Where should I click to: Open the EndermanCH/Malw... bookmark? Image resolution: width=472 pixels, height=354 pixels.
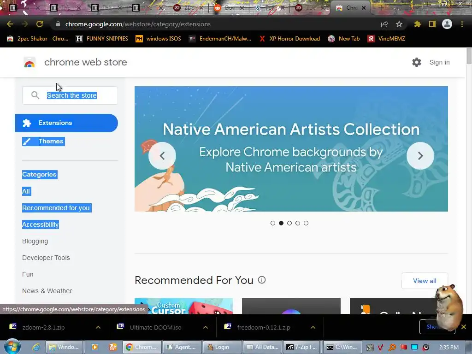click(x=220, y=39)
